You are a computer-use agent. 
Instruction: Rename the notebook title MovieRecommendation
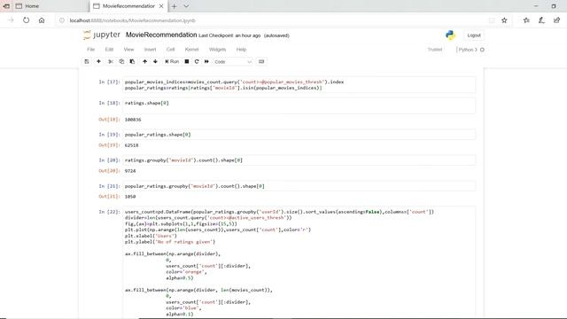(161, 35)
